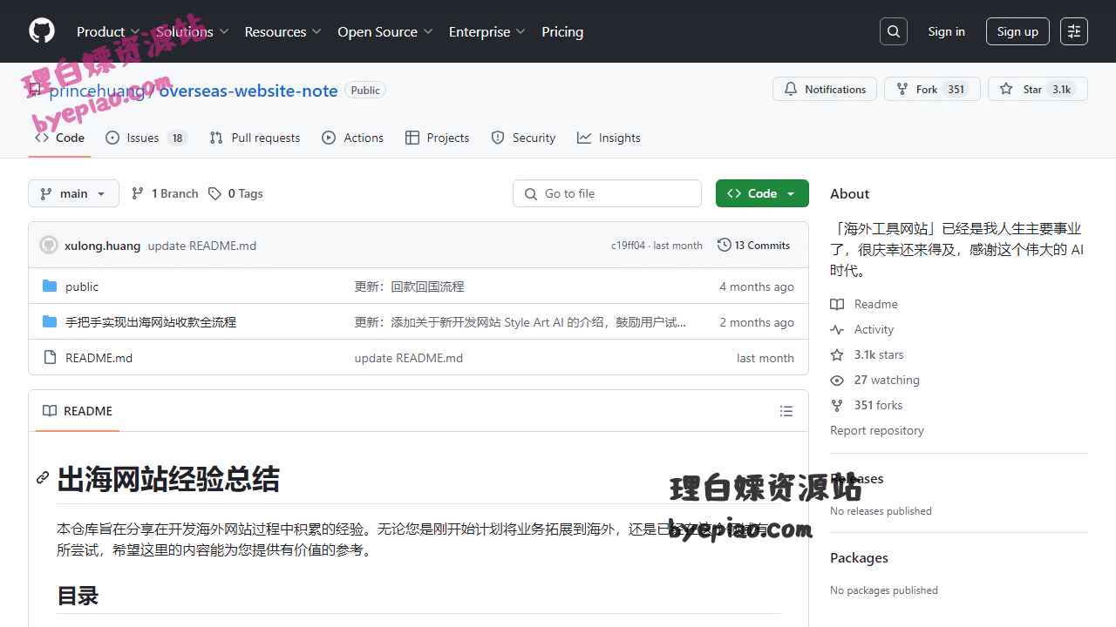Open the Activity link in About
1116x627 pixels.
[x=862, y=329]
